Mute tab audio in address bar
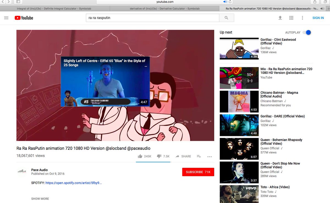The image size is (330, 203). tap(225, 2)
